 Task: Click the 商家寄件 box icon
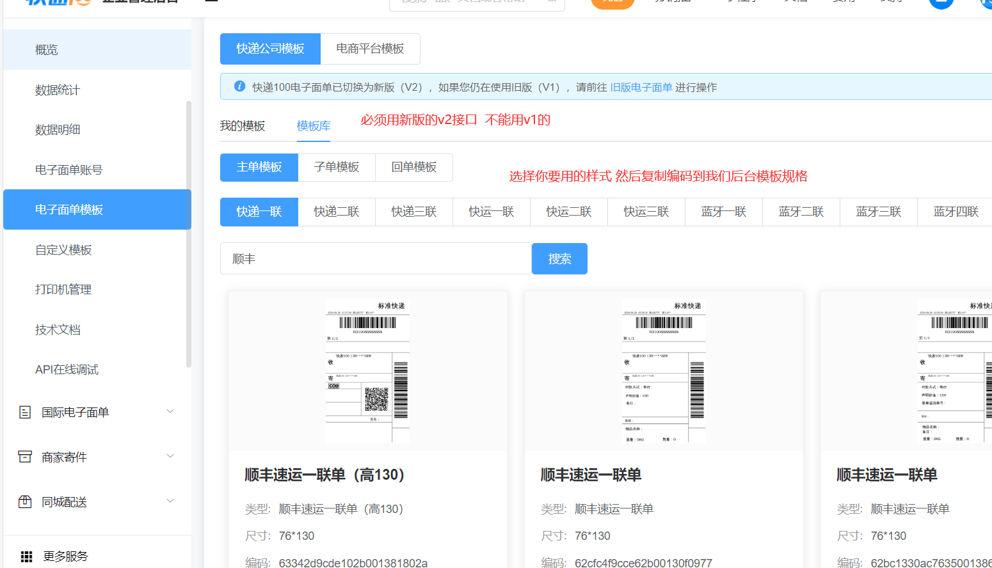point(25,457)
